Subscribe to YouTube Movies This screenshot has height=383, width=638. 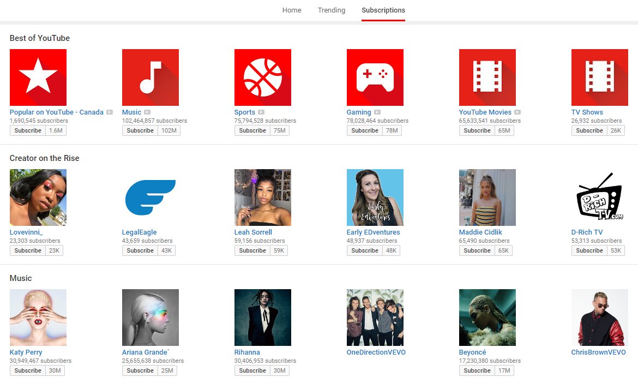(477, 130)
